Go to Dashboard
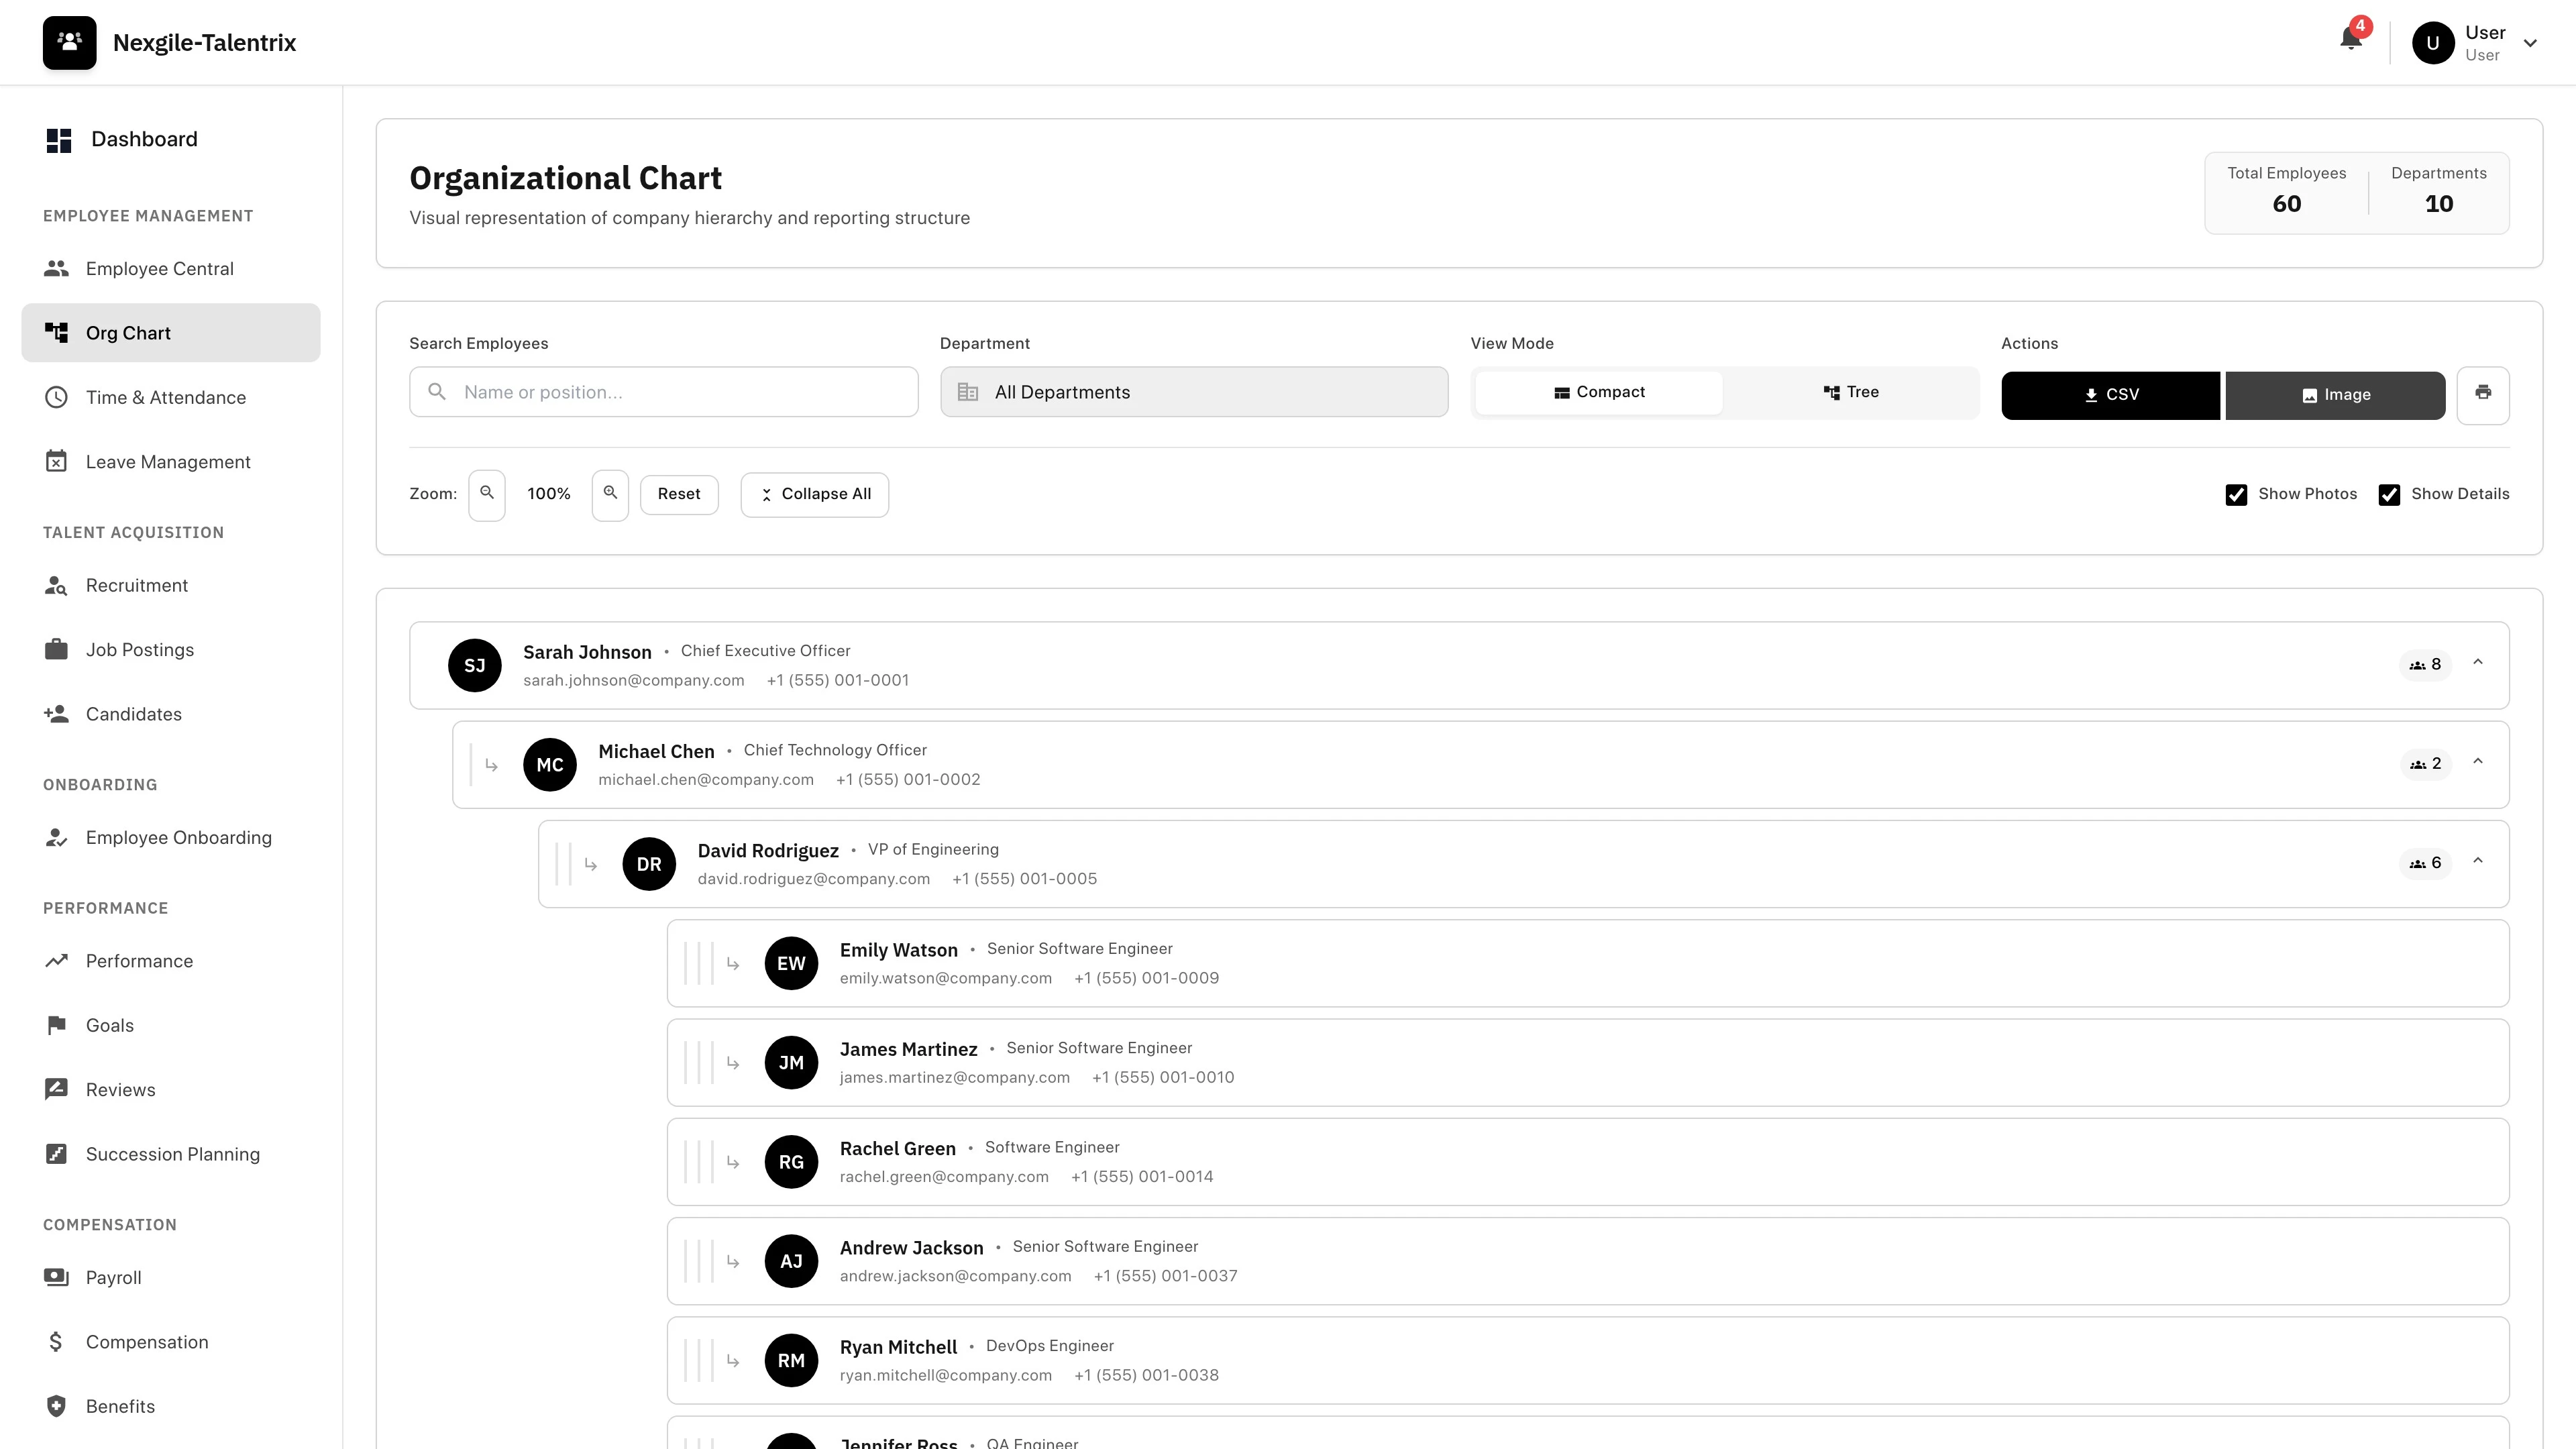Screen dimensions: 2576x1449 click(171, 139)
